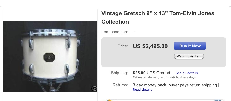Image resolution: width=231 pixels, height=101 pixels.
Task: Click the Buy It Now button
Action: 190,46
